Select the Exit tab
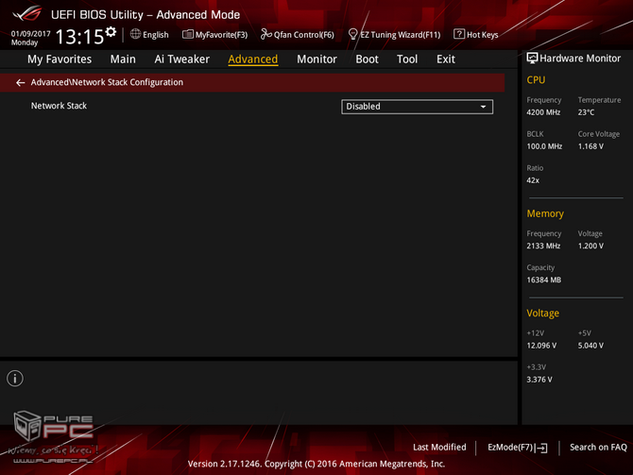 [446, 59]
